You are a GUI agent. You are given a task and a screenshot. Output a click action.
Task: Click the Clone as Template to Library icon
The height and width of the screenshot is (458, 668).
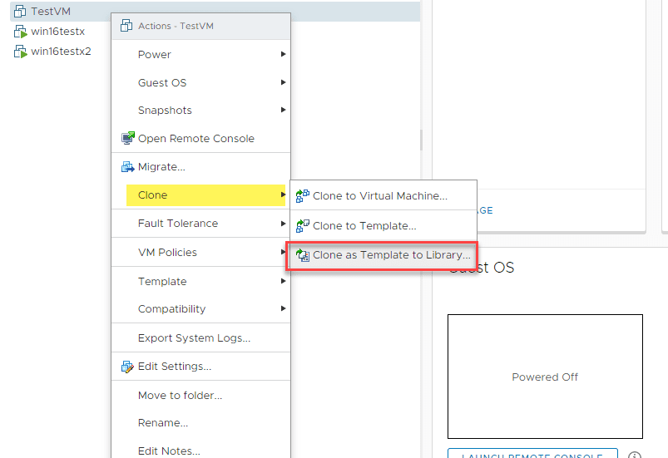[303, 255]
